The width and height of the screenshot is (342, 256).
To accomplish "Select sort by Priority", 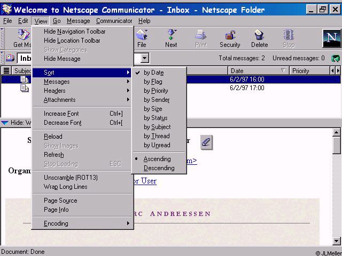I will click(159, 91).
